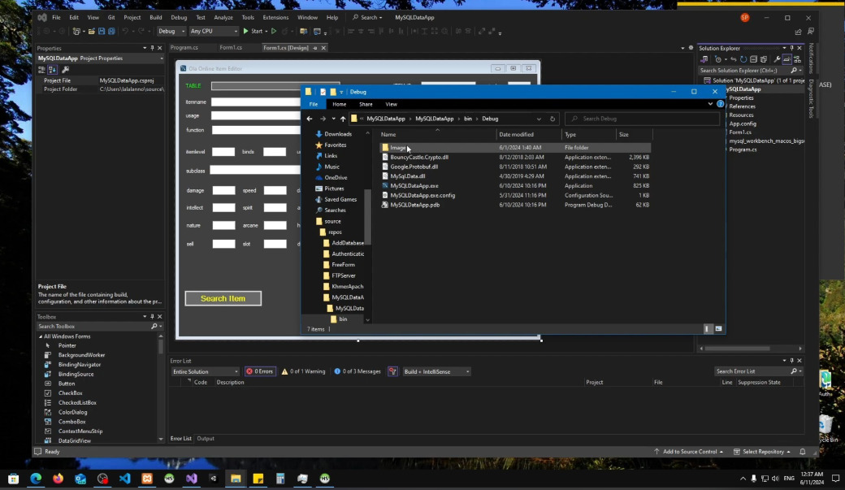This screenshot has height=490, width=845.
Task: Click the clear filter icon in Error List
Action: pyautogui.click(x=392, y=371)
